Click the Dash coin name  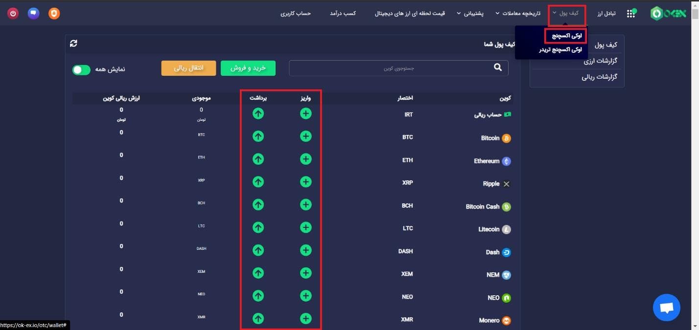coord(492,252)
